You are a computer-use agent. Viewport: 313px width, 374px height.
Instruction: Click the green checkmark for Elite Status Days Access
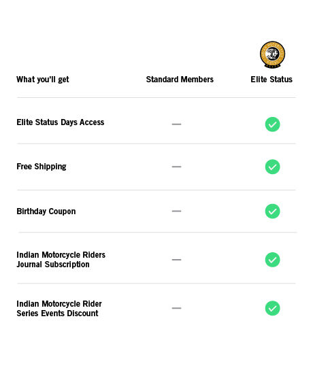[x=272, y=124]
